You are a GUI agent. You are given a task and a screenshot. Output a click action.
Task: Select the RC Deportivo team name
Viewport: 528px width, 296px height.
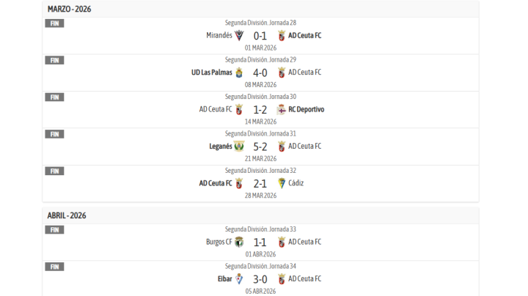(306, 109)
